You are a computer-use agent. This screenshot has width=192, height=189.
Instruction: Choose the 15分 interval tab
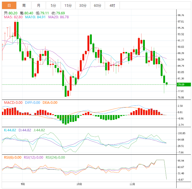click(68, 5)
